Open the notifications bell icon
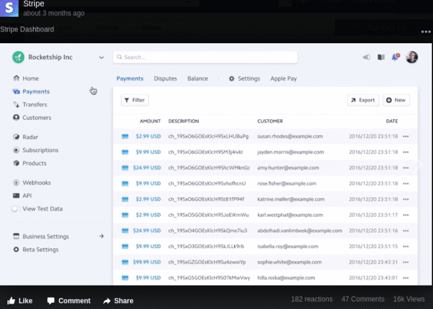 click(x=395, y=57)
